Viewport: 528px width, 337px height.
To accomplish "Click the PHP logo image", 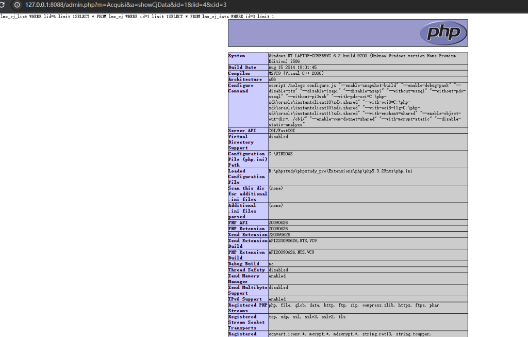I will pyautogui.click(x=443, y=33).
